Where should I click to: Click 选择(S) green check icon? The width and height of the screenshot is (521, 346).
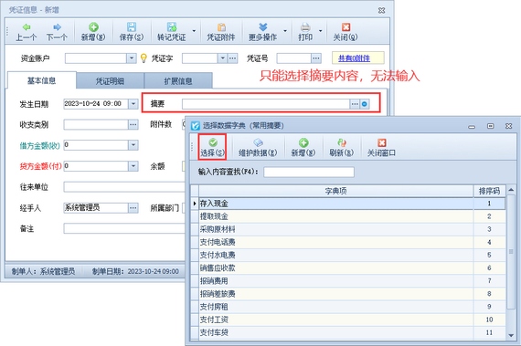(213, 143)
